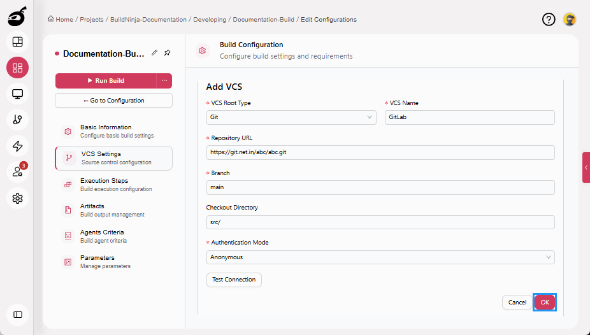Click the Execution Steps icon

tap(68, 185)
